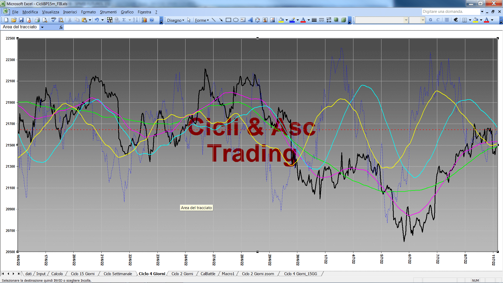Click the Euro currency format icon
Viewport: 503px width, 283px height.
(x=456, y=20)
